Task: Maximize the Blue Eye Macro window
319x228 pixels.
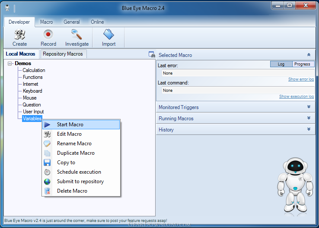Action: click(290, 6)
